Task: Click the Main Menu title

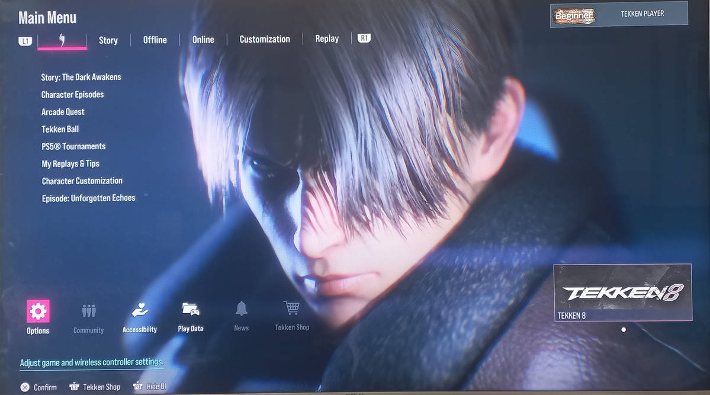Action: coord(47,18)
